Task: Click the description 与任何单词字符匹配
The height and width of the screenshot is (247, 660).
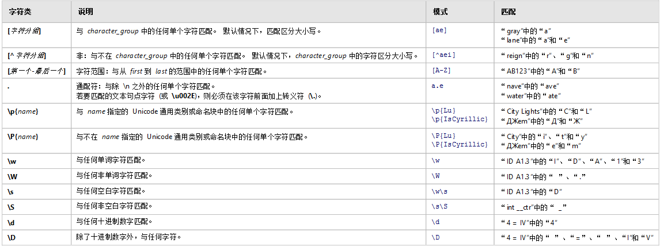Action: (x=111, y=160)
